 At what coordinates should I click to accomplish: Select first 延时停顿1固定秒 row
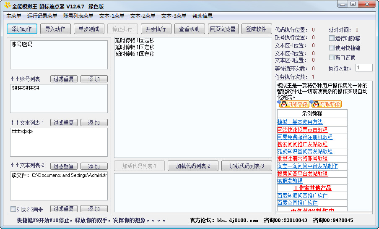[x=135, y=40]
